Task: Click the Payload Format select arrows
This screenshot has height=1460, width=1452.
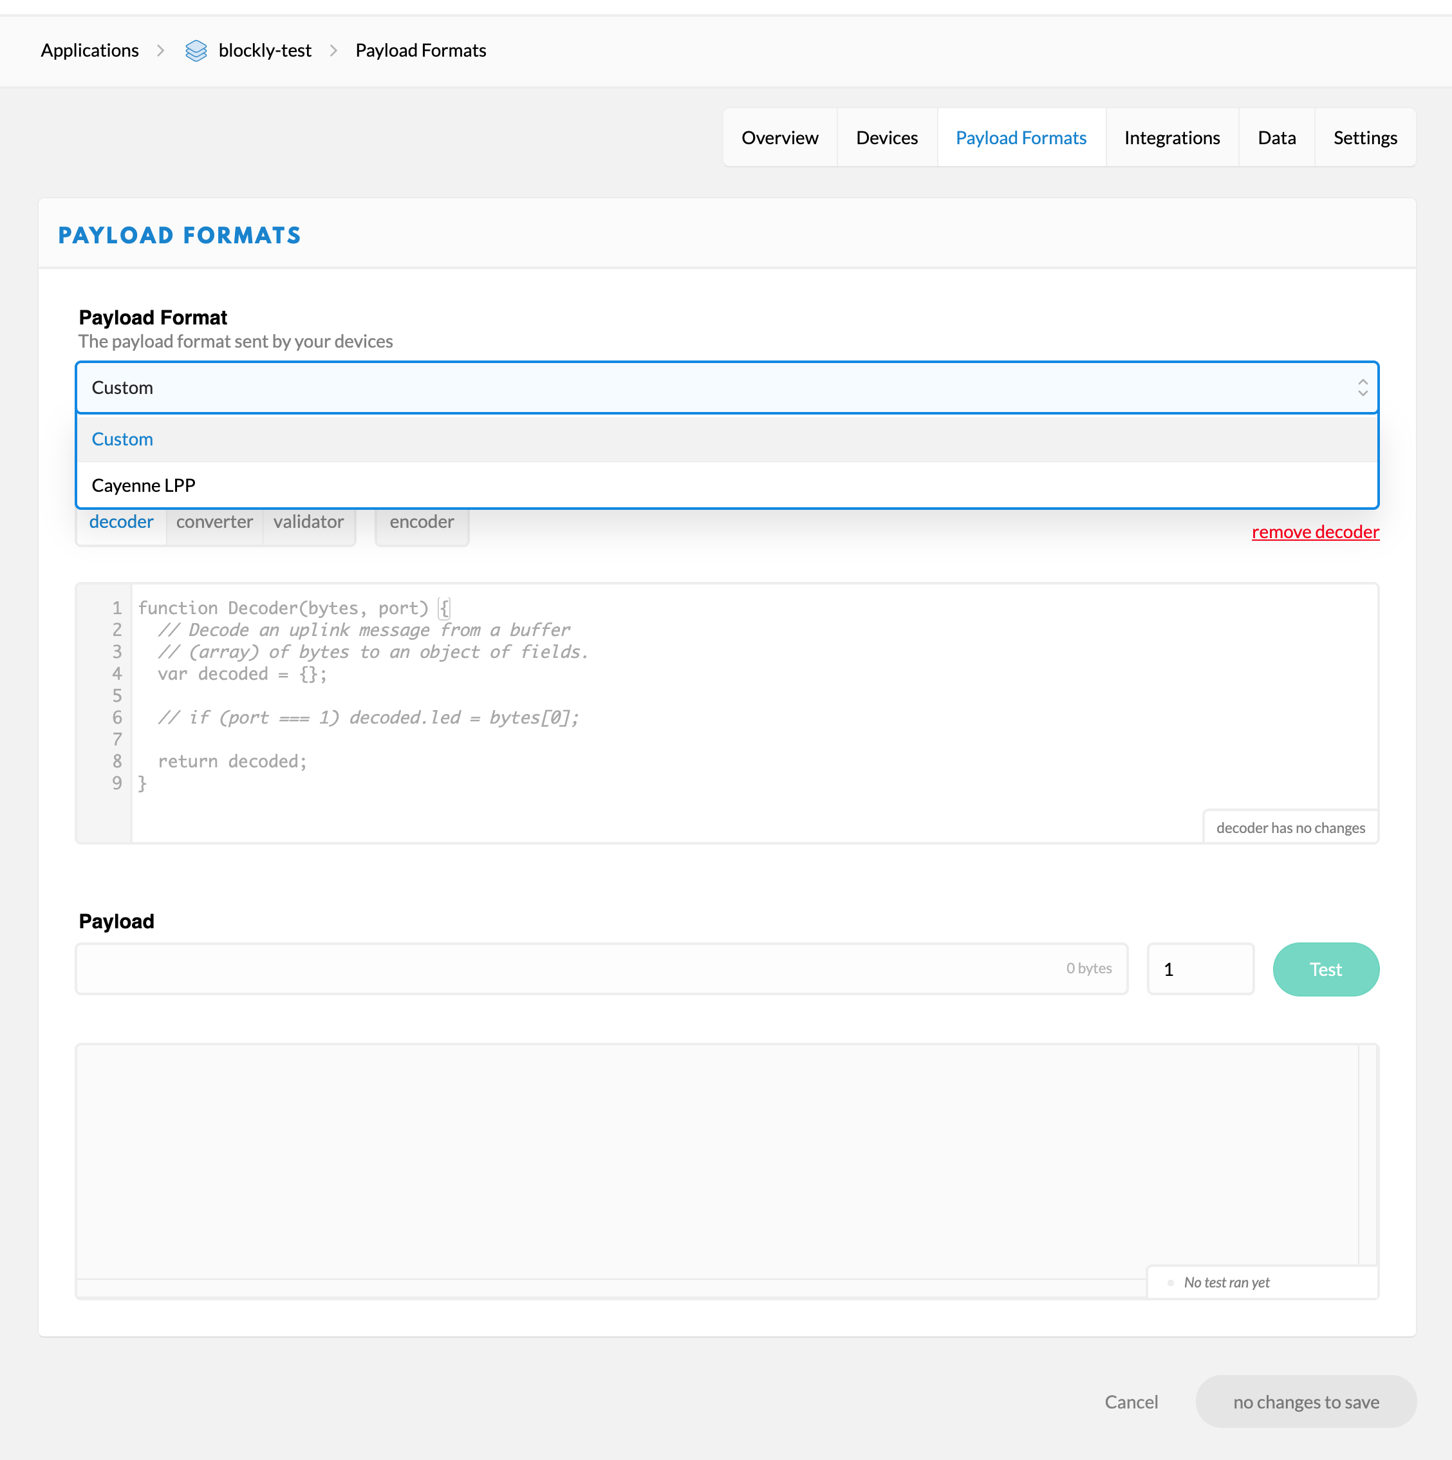Action: (1362, 388)
